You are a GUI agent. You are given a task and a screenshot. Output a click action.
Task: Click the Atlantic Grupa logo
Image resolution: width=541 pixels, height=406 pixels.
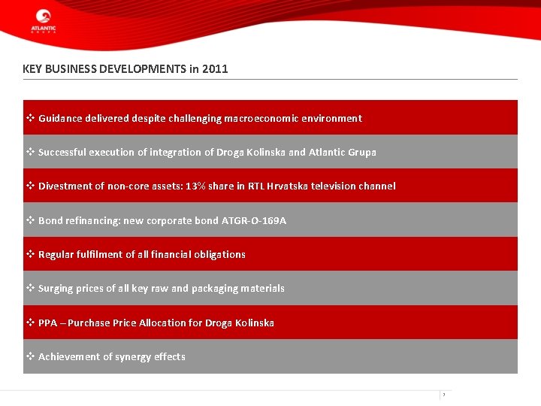44,21
